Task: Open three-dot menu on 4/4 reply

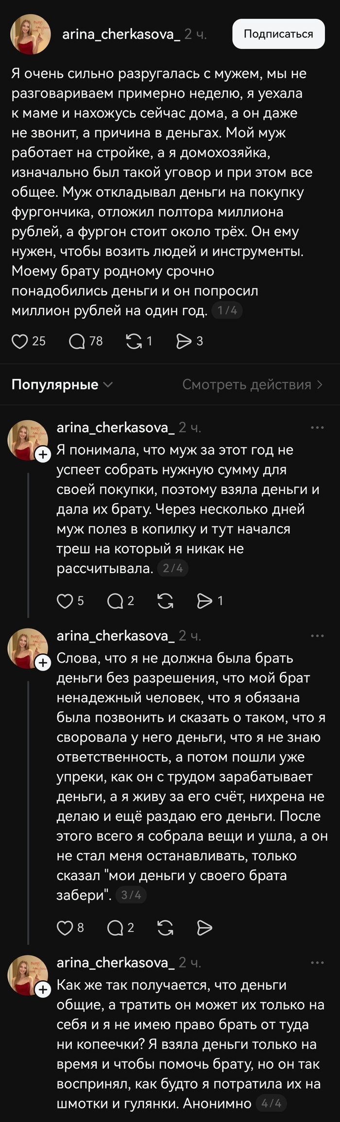Action: [317, 963]
